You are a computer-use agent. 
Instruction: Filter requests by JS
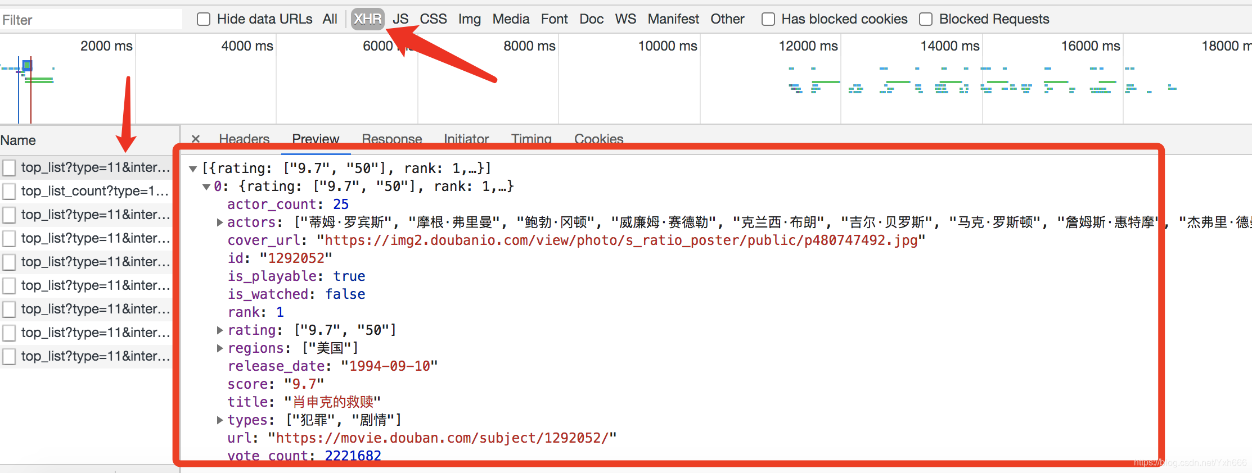click(400, 19)
